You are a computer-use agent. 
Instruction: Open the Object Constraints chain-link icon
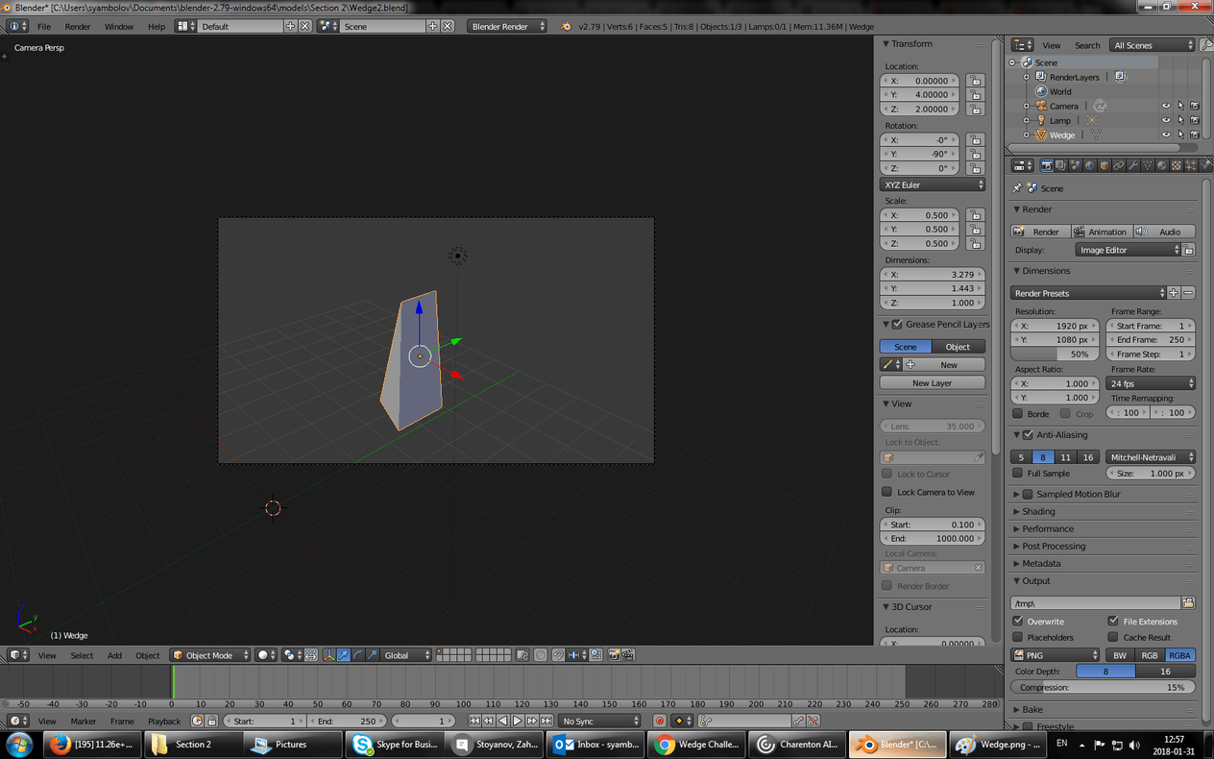(1119, 164)
